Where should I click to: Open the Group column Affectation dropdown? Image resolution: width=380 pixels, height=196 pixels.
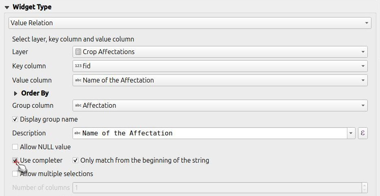[220, 105]
